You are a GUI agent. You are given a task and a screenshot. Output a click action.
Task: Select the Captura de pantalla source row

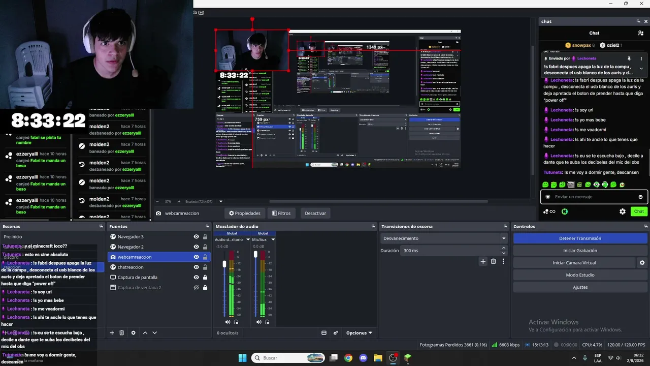159,277
